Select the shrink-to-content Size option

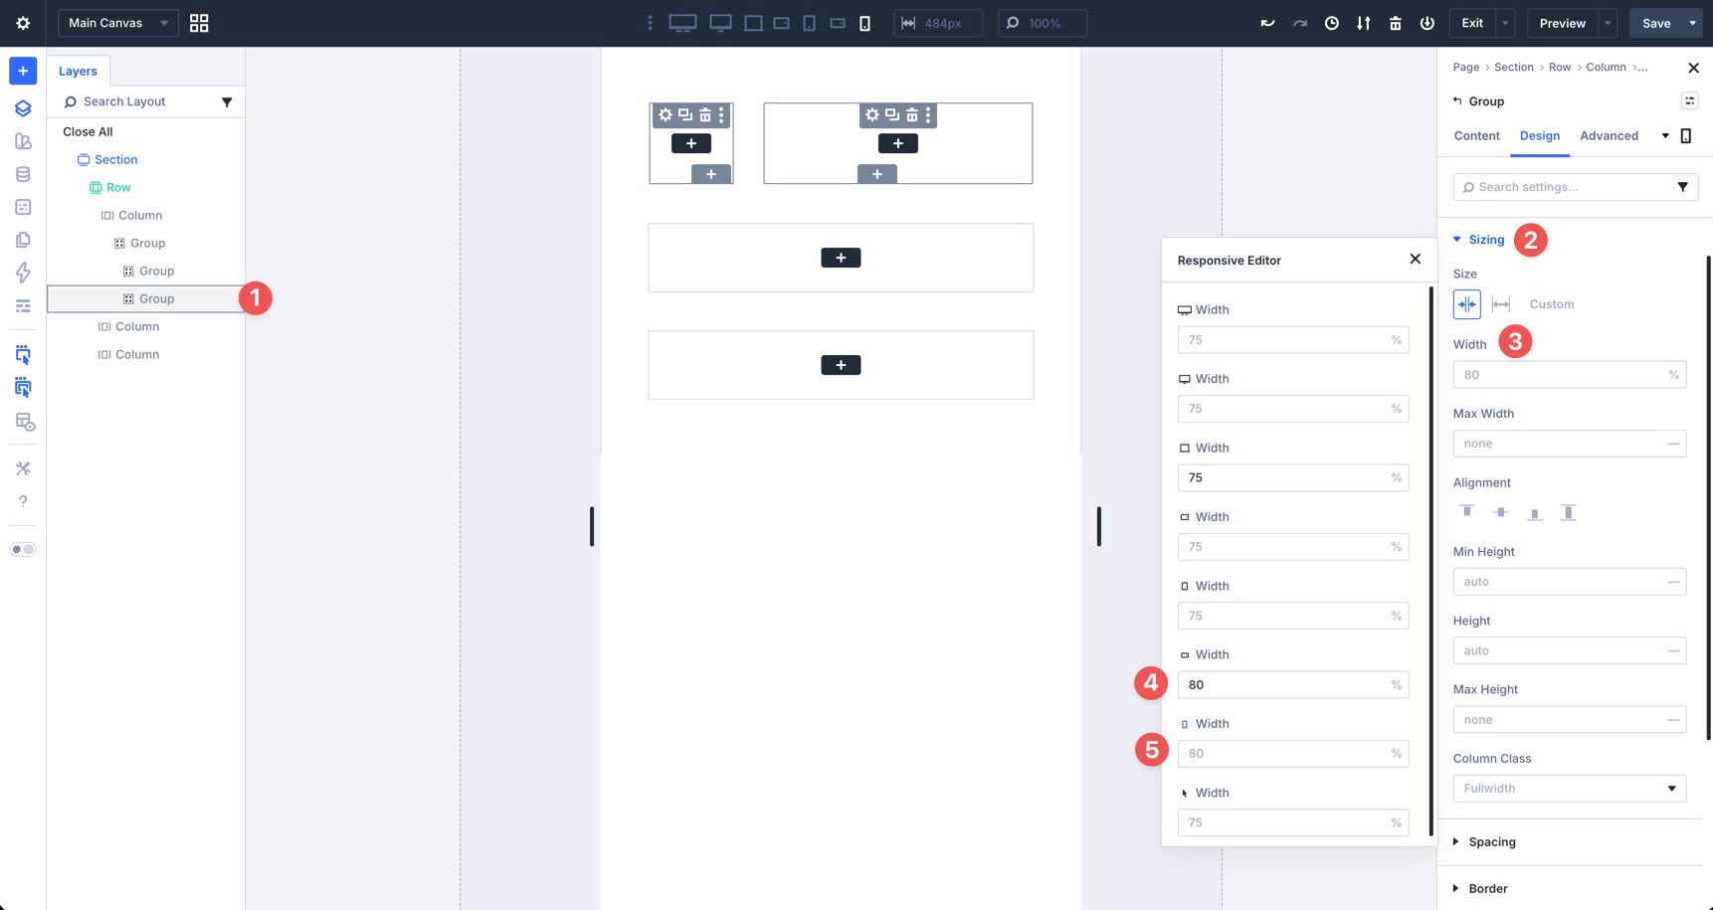[1466, 303]
